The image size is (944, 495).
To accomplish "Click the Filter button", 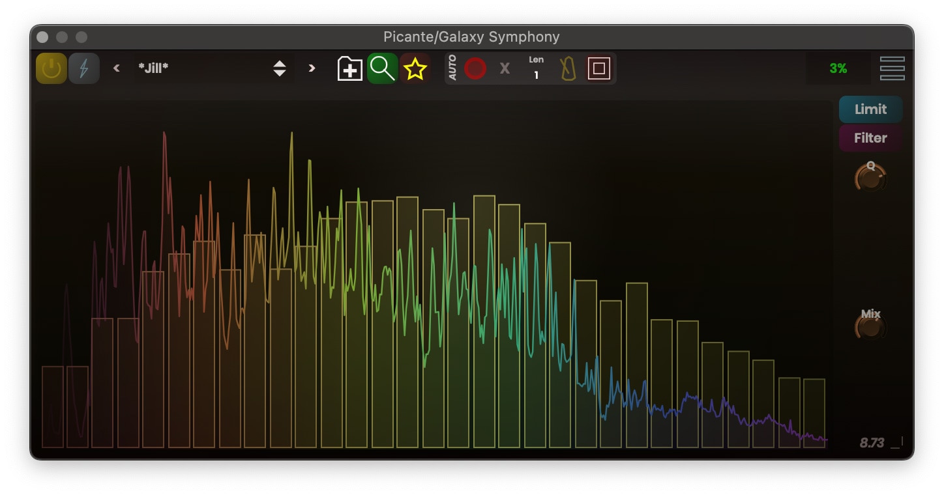I will point(870,138).
